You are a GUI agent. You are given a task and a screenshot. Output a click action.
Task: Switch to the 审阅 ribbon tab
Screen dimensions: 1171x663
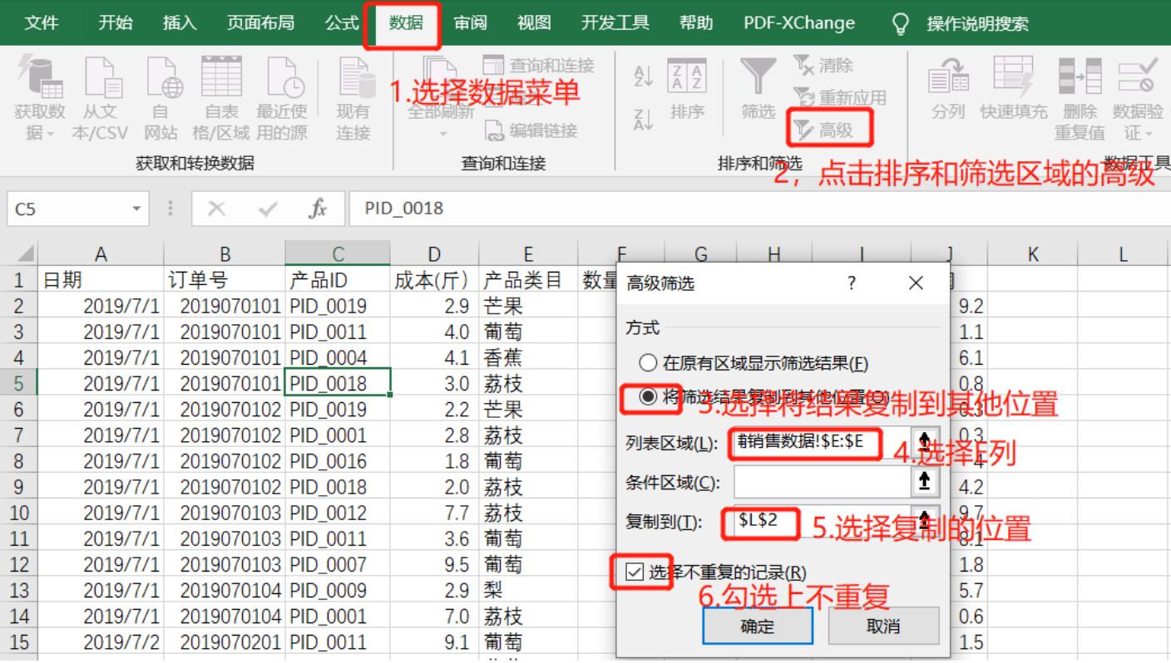pyautogui.click(x=470, y=22)
